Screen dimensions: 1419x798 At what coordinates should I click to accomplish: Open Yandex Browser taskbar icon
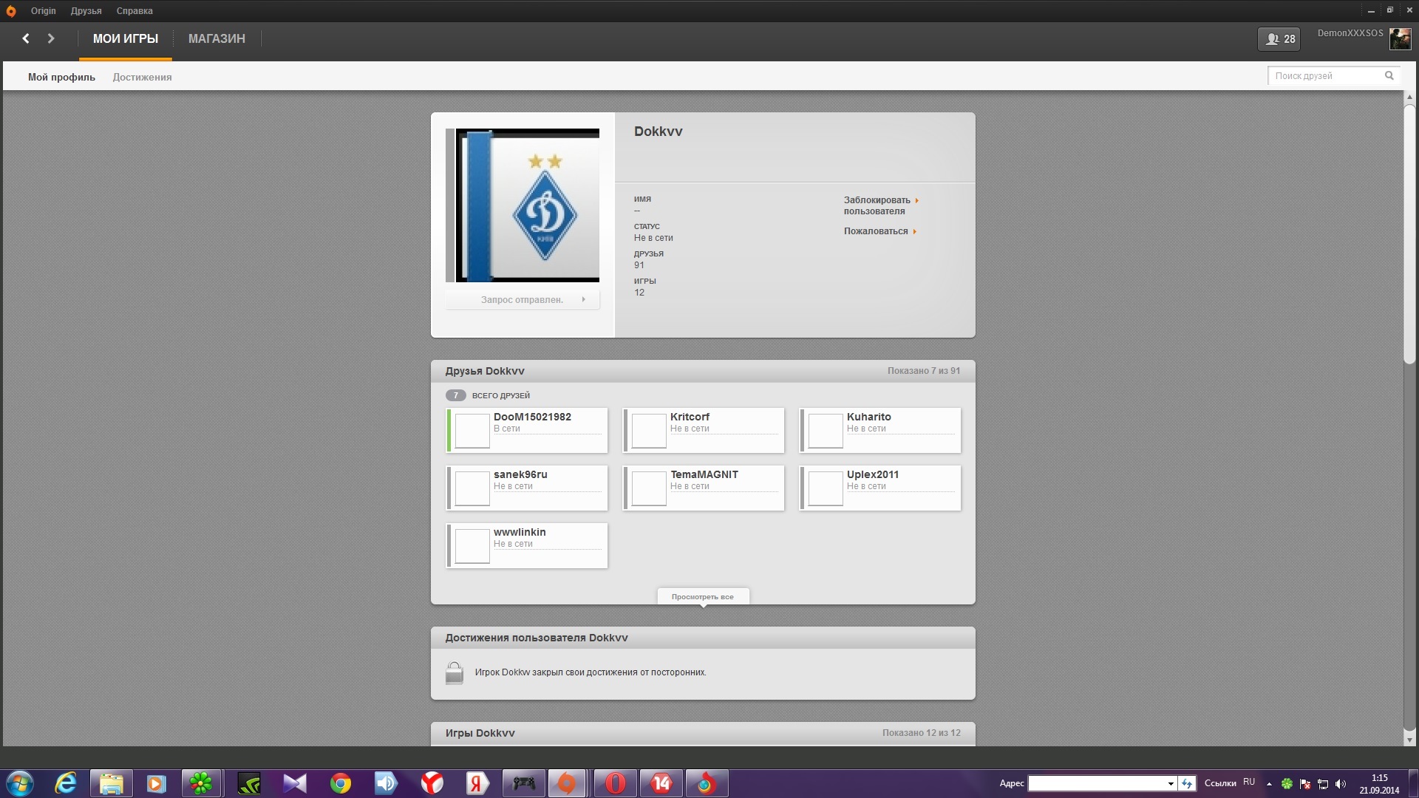pyautogui.click(x=432, y=783)
